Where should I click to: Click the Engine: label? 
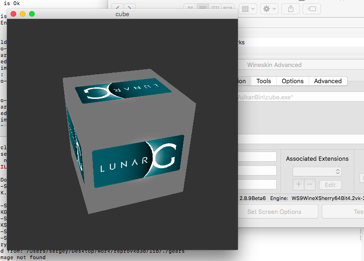pos(279,198)
